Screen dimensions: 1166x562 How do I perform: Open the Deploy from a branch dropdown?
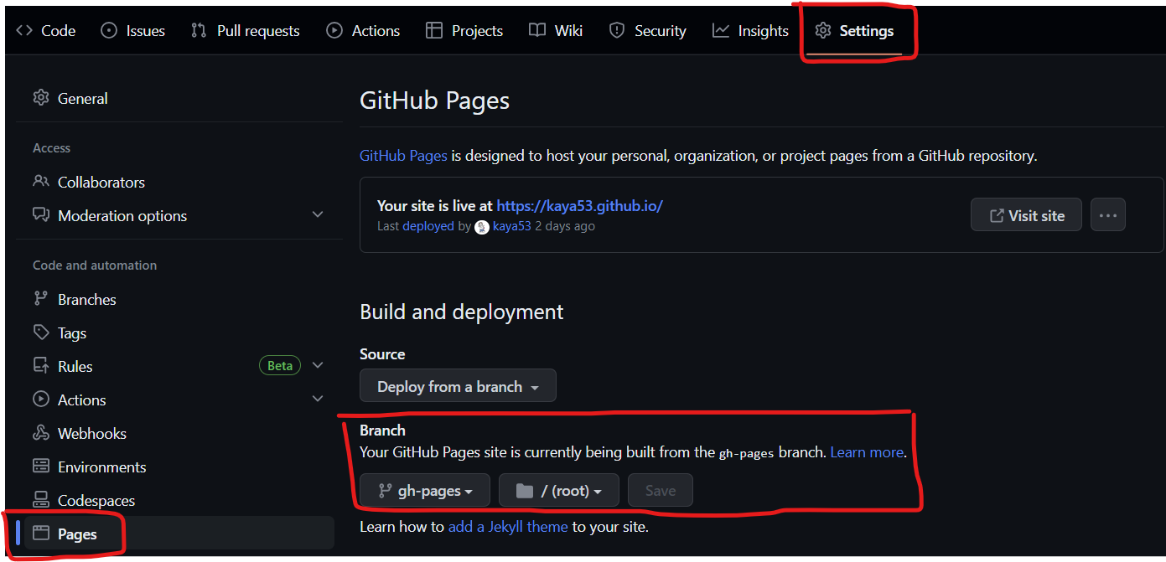(458, 385)
